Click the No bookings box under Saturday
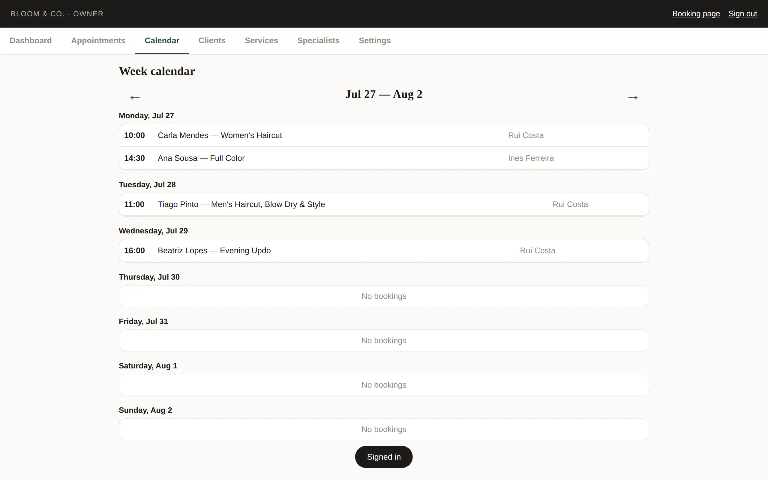Screen dimensions: 768x480 [384, 385]
